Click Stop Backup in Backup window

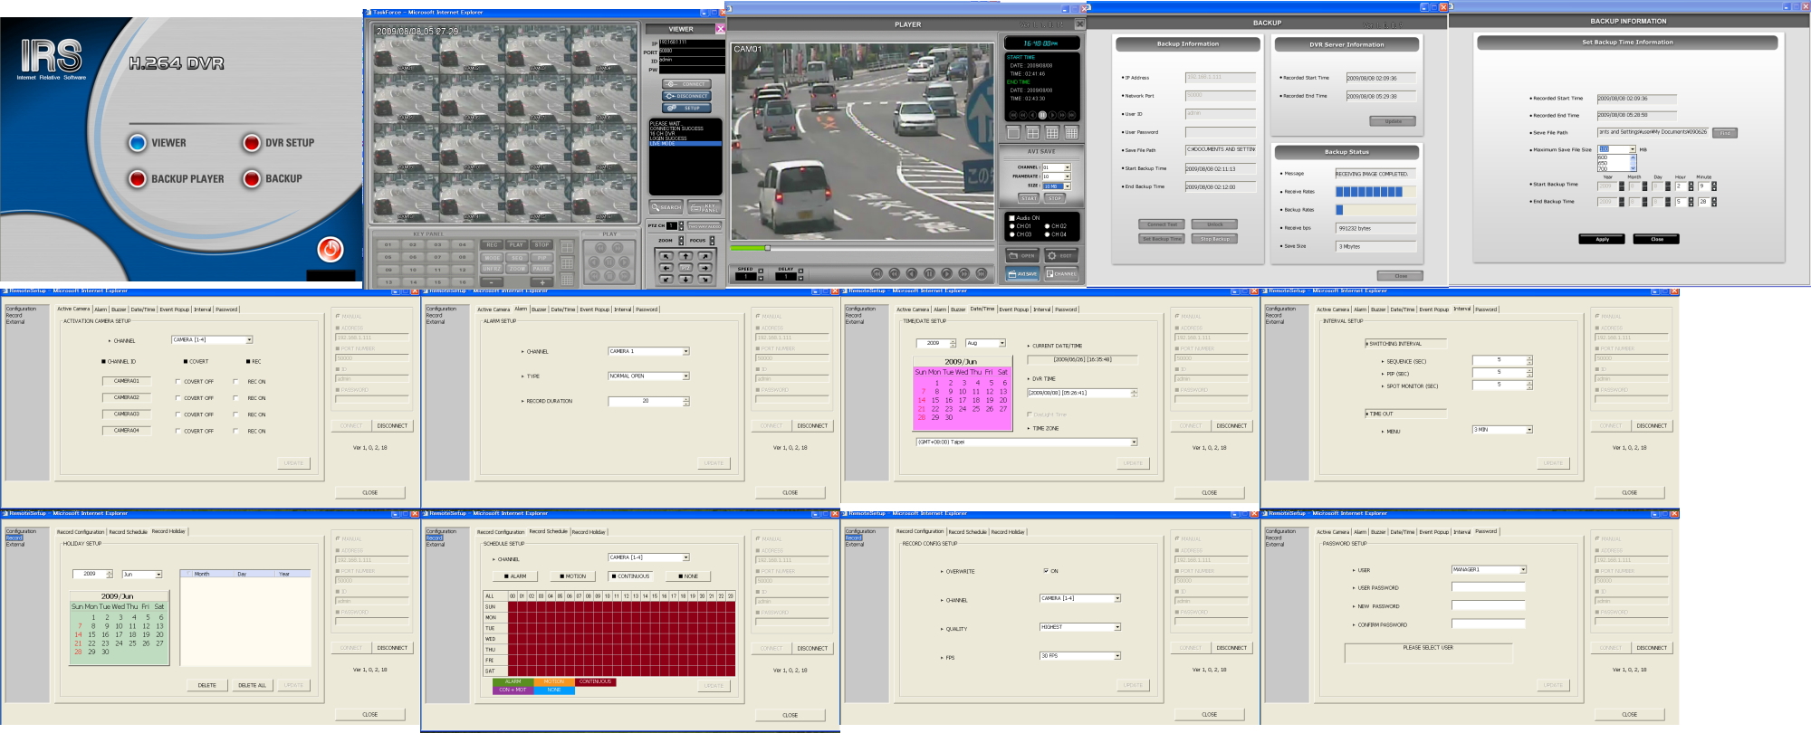click(1214, 239)
